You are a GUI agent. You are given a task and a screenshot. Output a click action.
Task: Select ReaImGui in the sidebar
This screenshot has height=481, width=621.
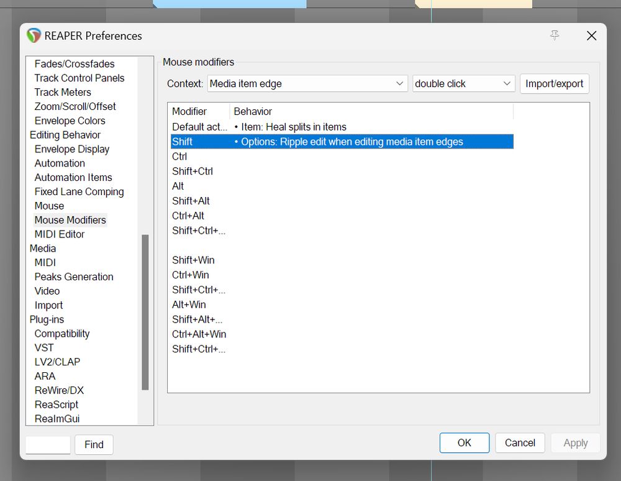coord(57,419)
